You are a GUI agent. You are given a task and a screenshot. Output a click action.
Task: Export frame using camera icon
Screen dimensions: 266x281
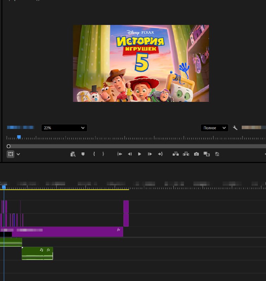tap(196, 154)
